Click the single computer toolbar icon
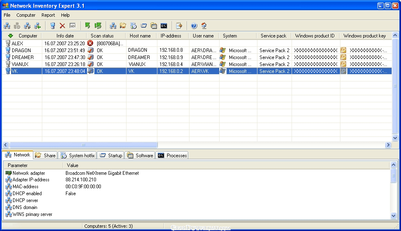401x231 pixels. click(52, 26)
